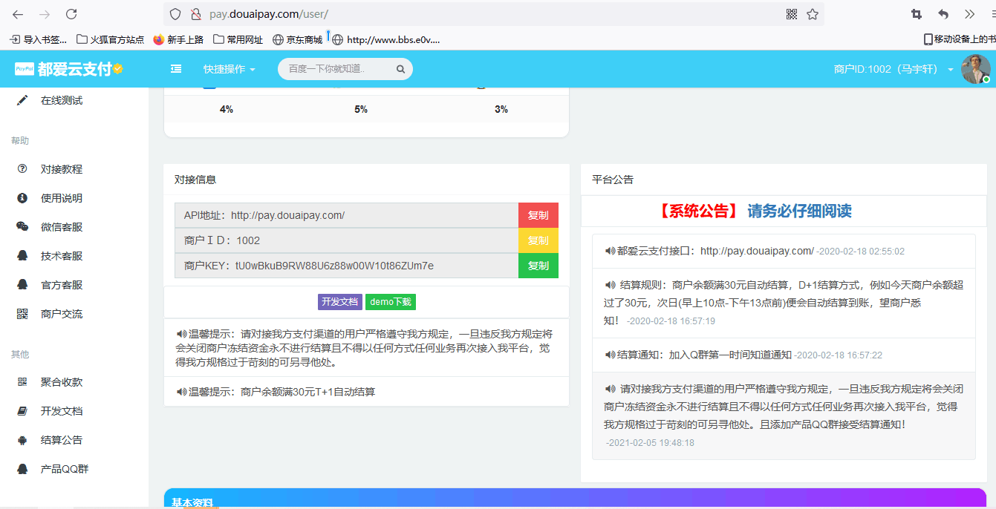Expand the browser overflow chevron toolbar
Screen dimensions: 996x509
(x=969, y=13)
